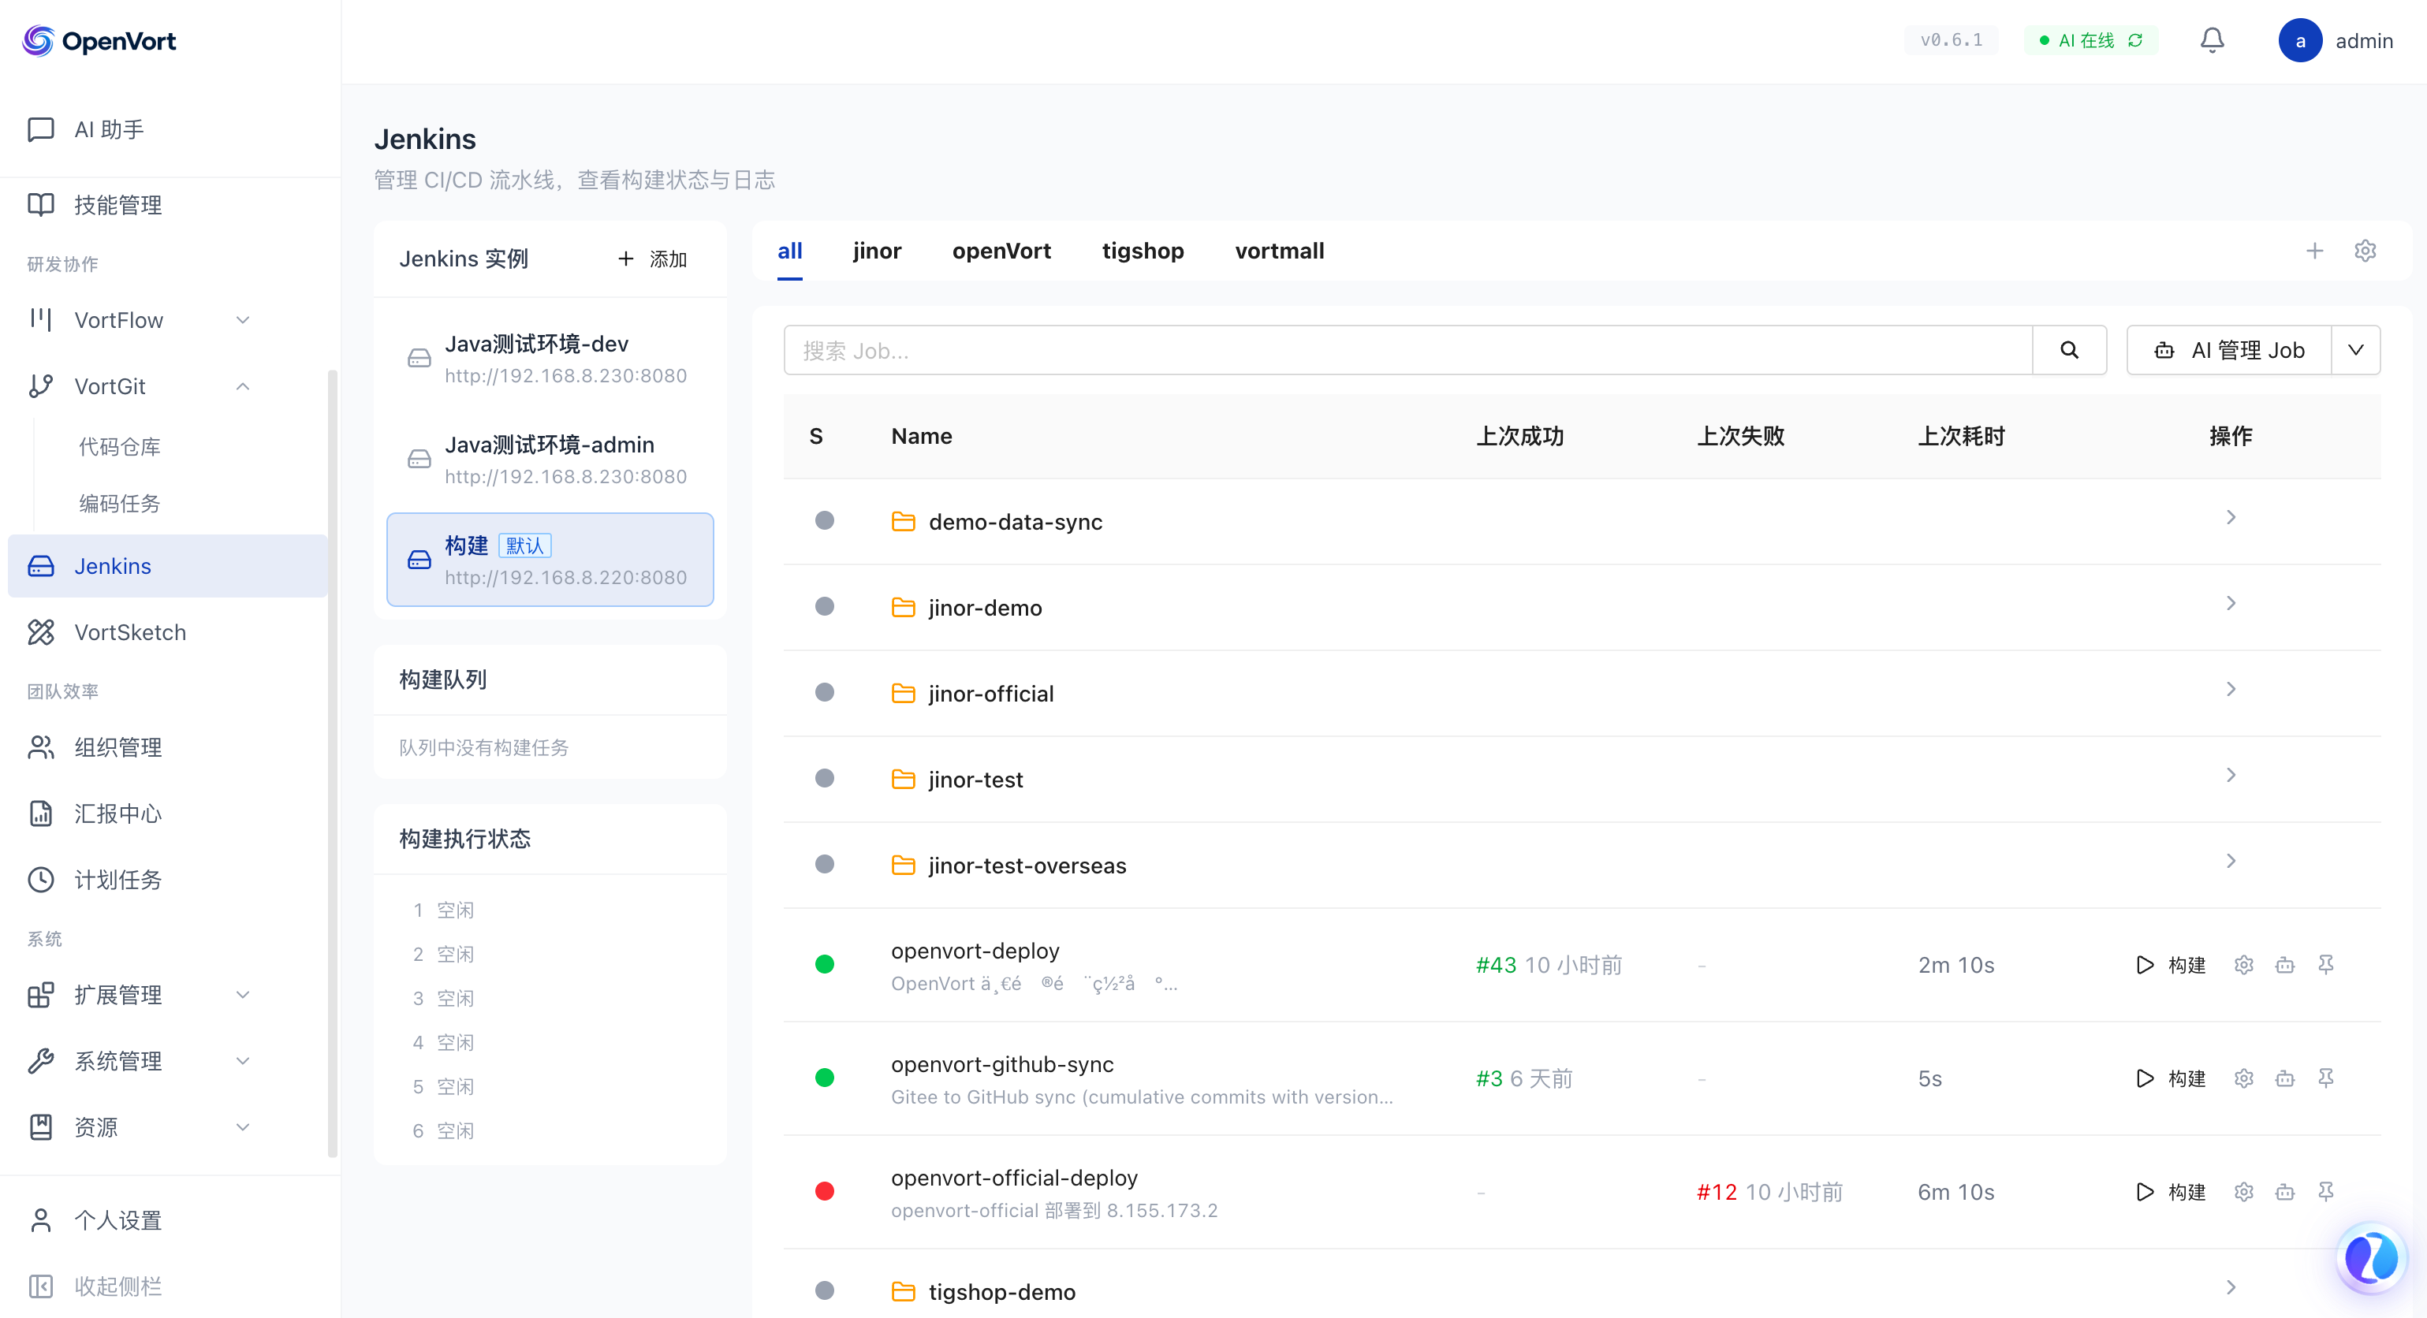2427x1318 pixels.
Task: Open the demo-data-sync folder
Action: 1015,522
